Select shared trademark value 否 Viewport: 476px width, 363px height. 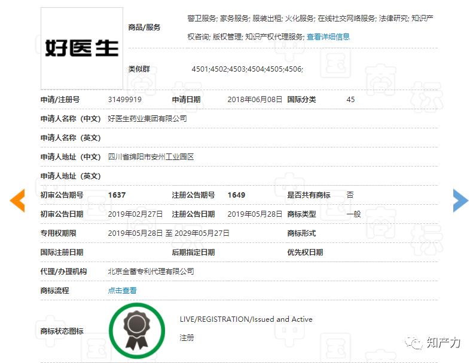coord(350,195)
